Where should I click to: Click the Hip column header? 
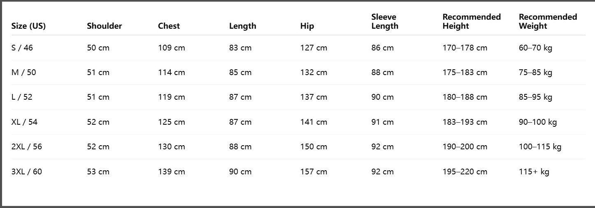307,26
